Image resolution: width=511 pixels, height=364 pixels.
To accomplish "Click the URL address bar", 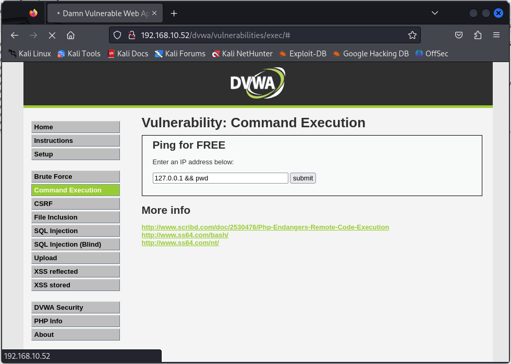I will tap(265, 35).
